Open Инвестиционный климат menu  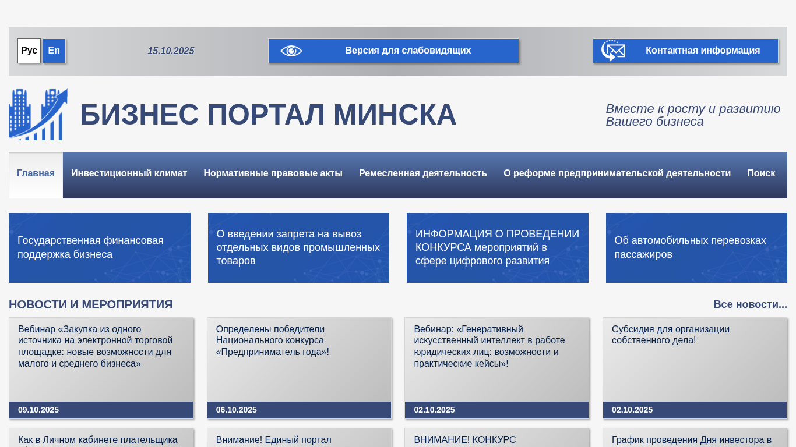pos(129,173)
